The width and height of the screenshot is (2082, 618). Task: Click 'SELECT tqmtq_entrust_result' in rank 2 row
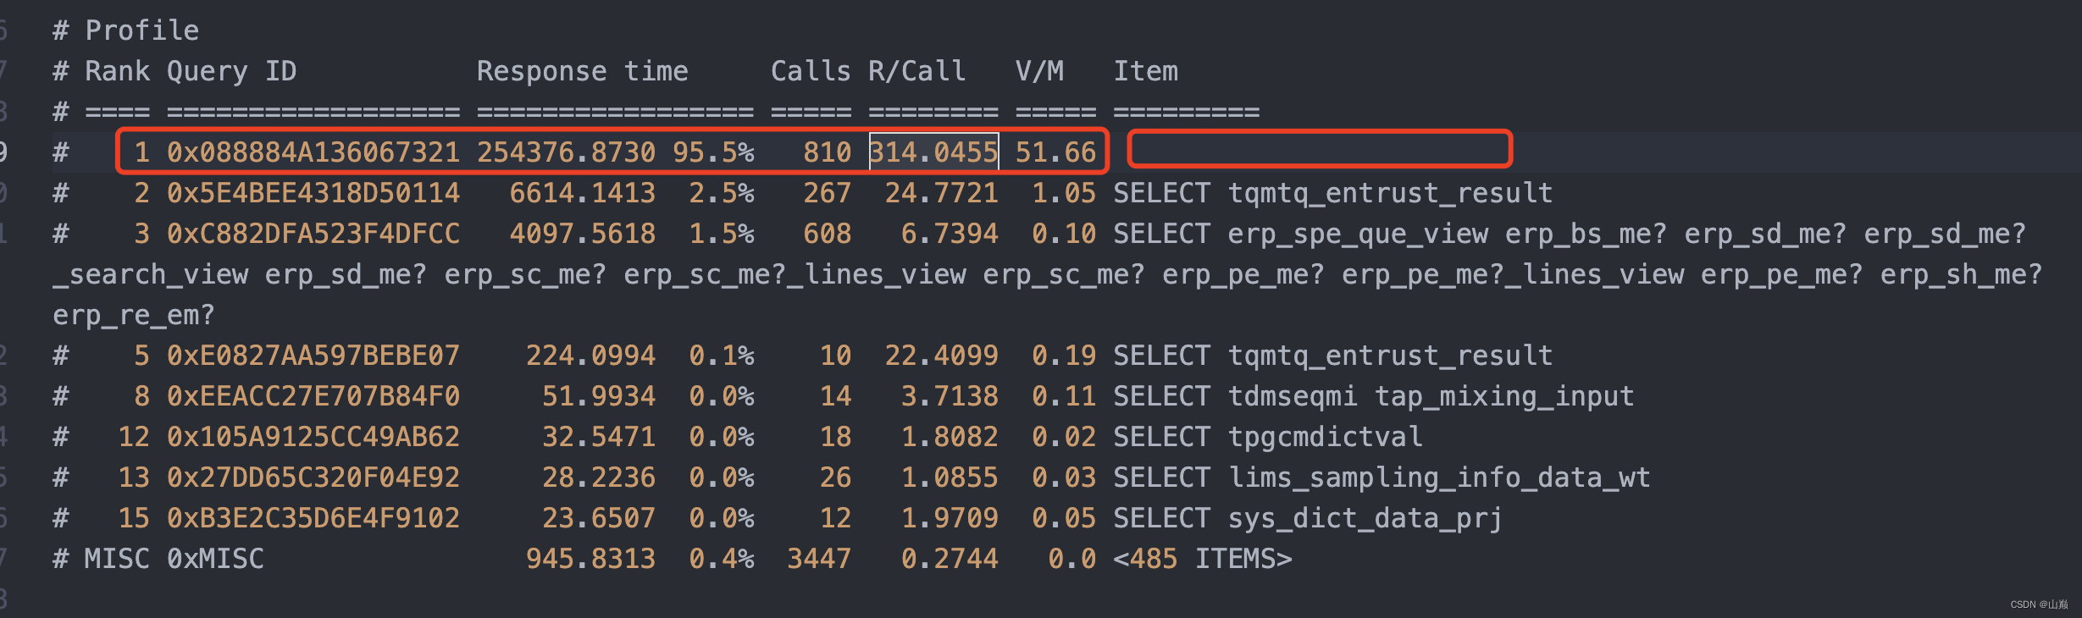(1333, 193)
